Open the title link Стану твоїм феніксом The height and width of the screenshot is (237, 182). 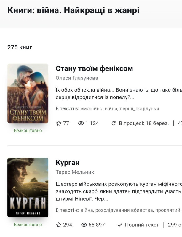[94, 68]
